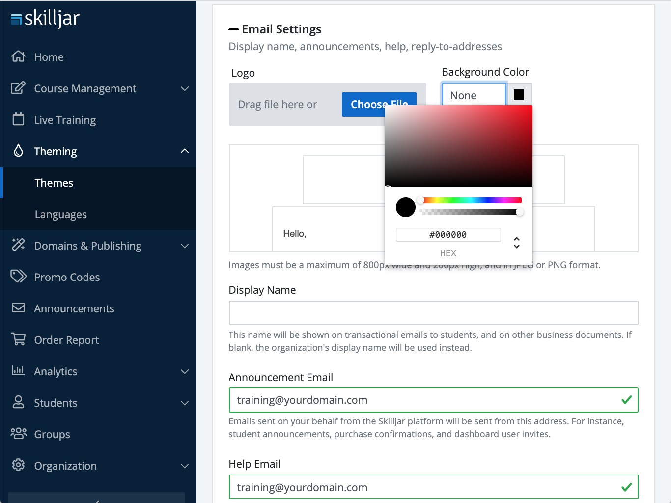Click the Skilljar logo
The height and width of the screenshot is (503, 671).
coord(45,19)
